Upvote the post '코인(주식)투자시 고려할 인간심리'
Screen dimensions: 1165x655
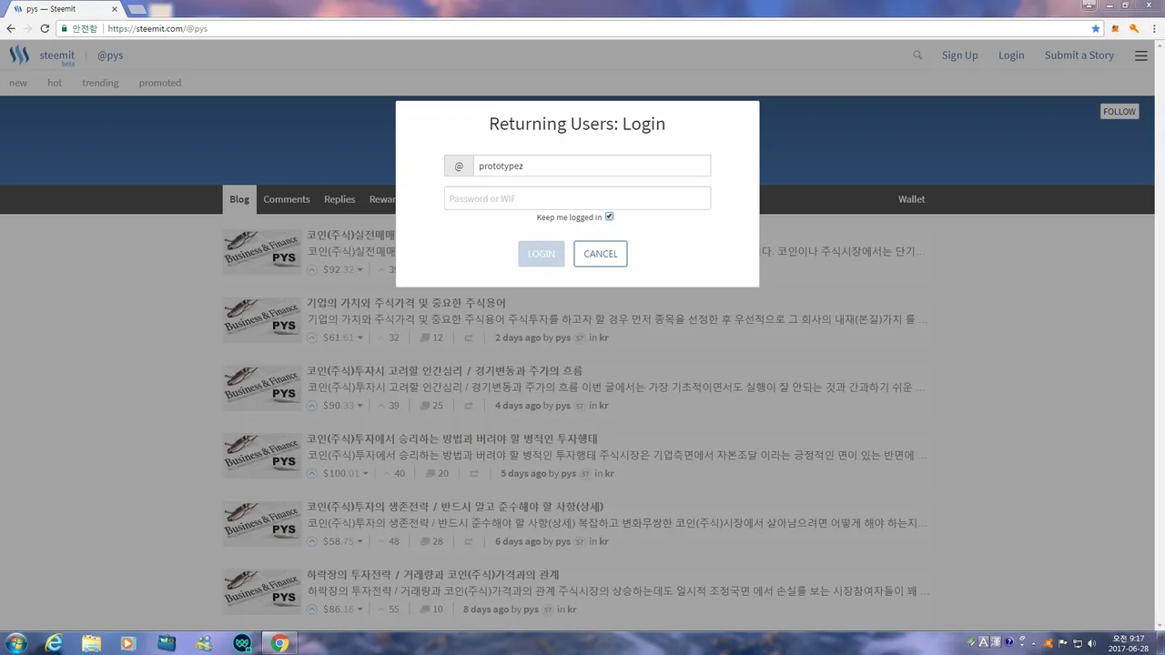312,406
